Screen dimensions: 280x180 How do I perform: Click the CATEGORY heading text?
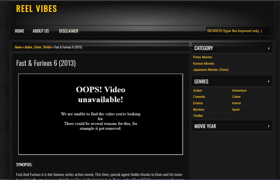[204, 48]
